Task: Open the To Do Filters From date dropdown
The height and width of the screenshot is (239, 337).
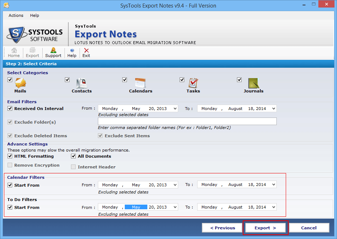Action: pos(175,207)
